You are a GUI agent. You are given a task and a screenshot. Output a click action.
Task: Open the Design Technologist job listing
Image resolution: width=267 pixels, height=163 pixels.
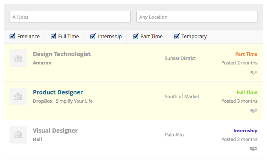62,54
